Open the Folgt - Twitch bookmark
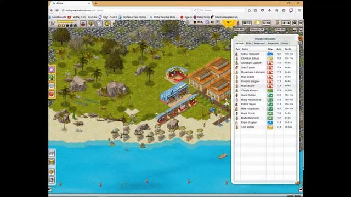The image size is (351, 197). pos(108,17)
